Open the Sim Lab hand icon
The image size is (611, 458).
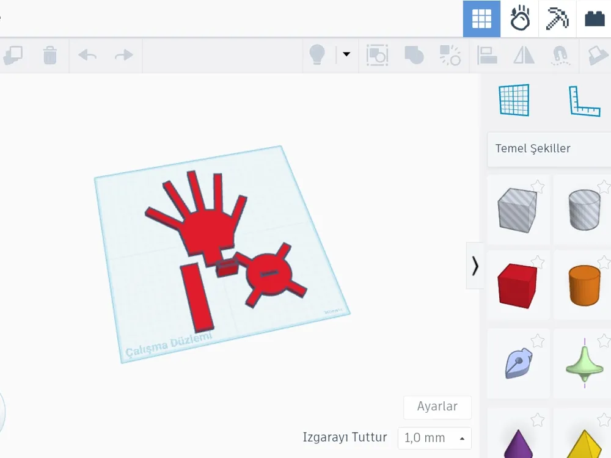(x=520, y=19)
